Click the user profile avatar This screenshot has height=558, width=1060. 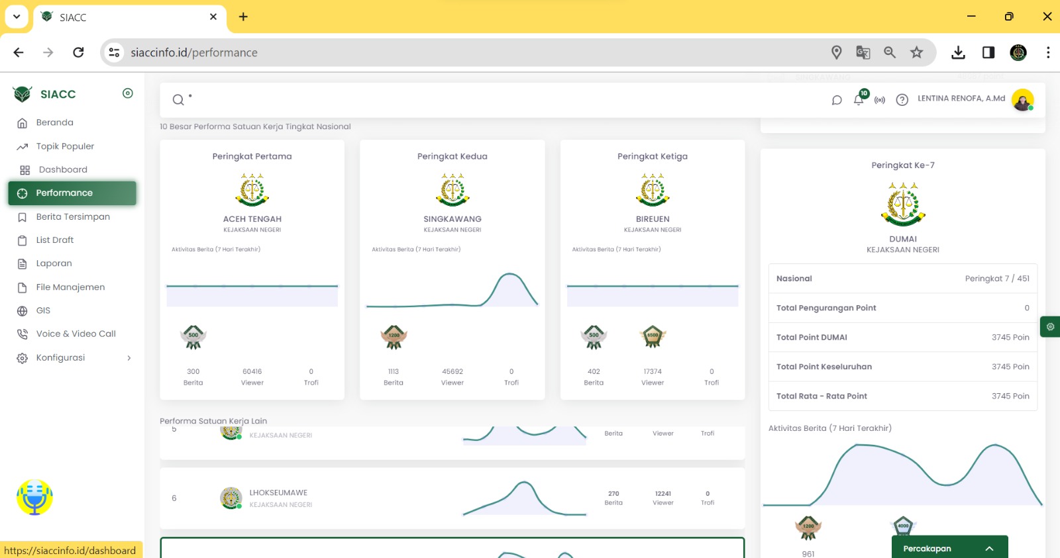[1023, 100]
